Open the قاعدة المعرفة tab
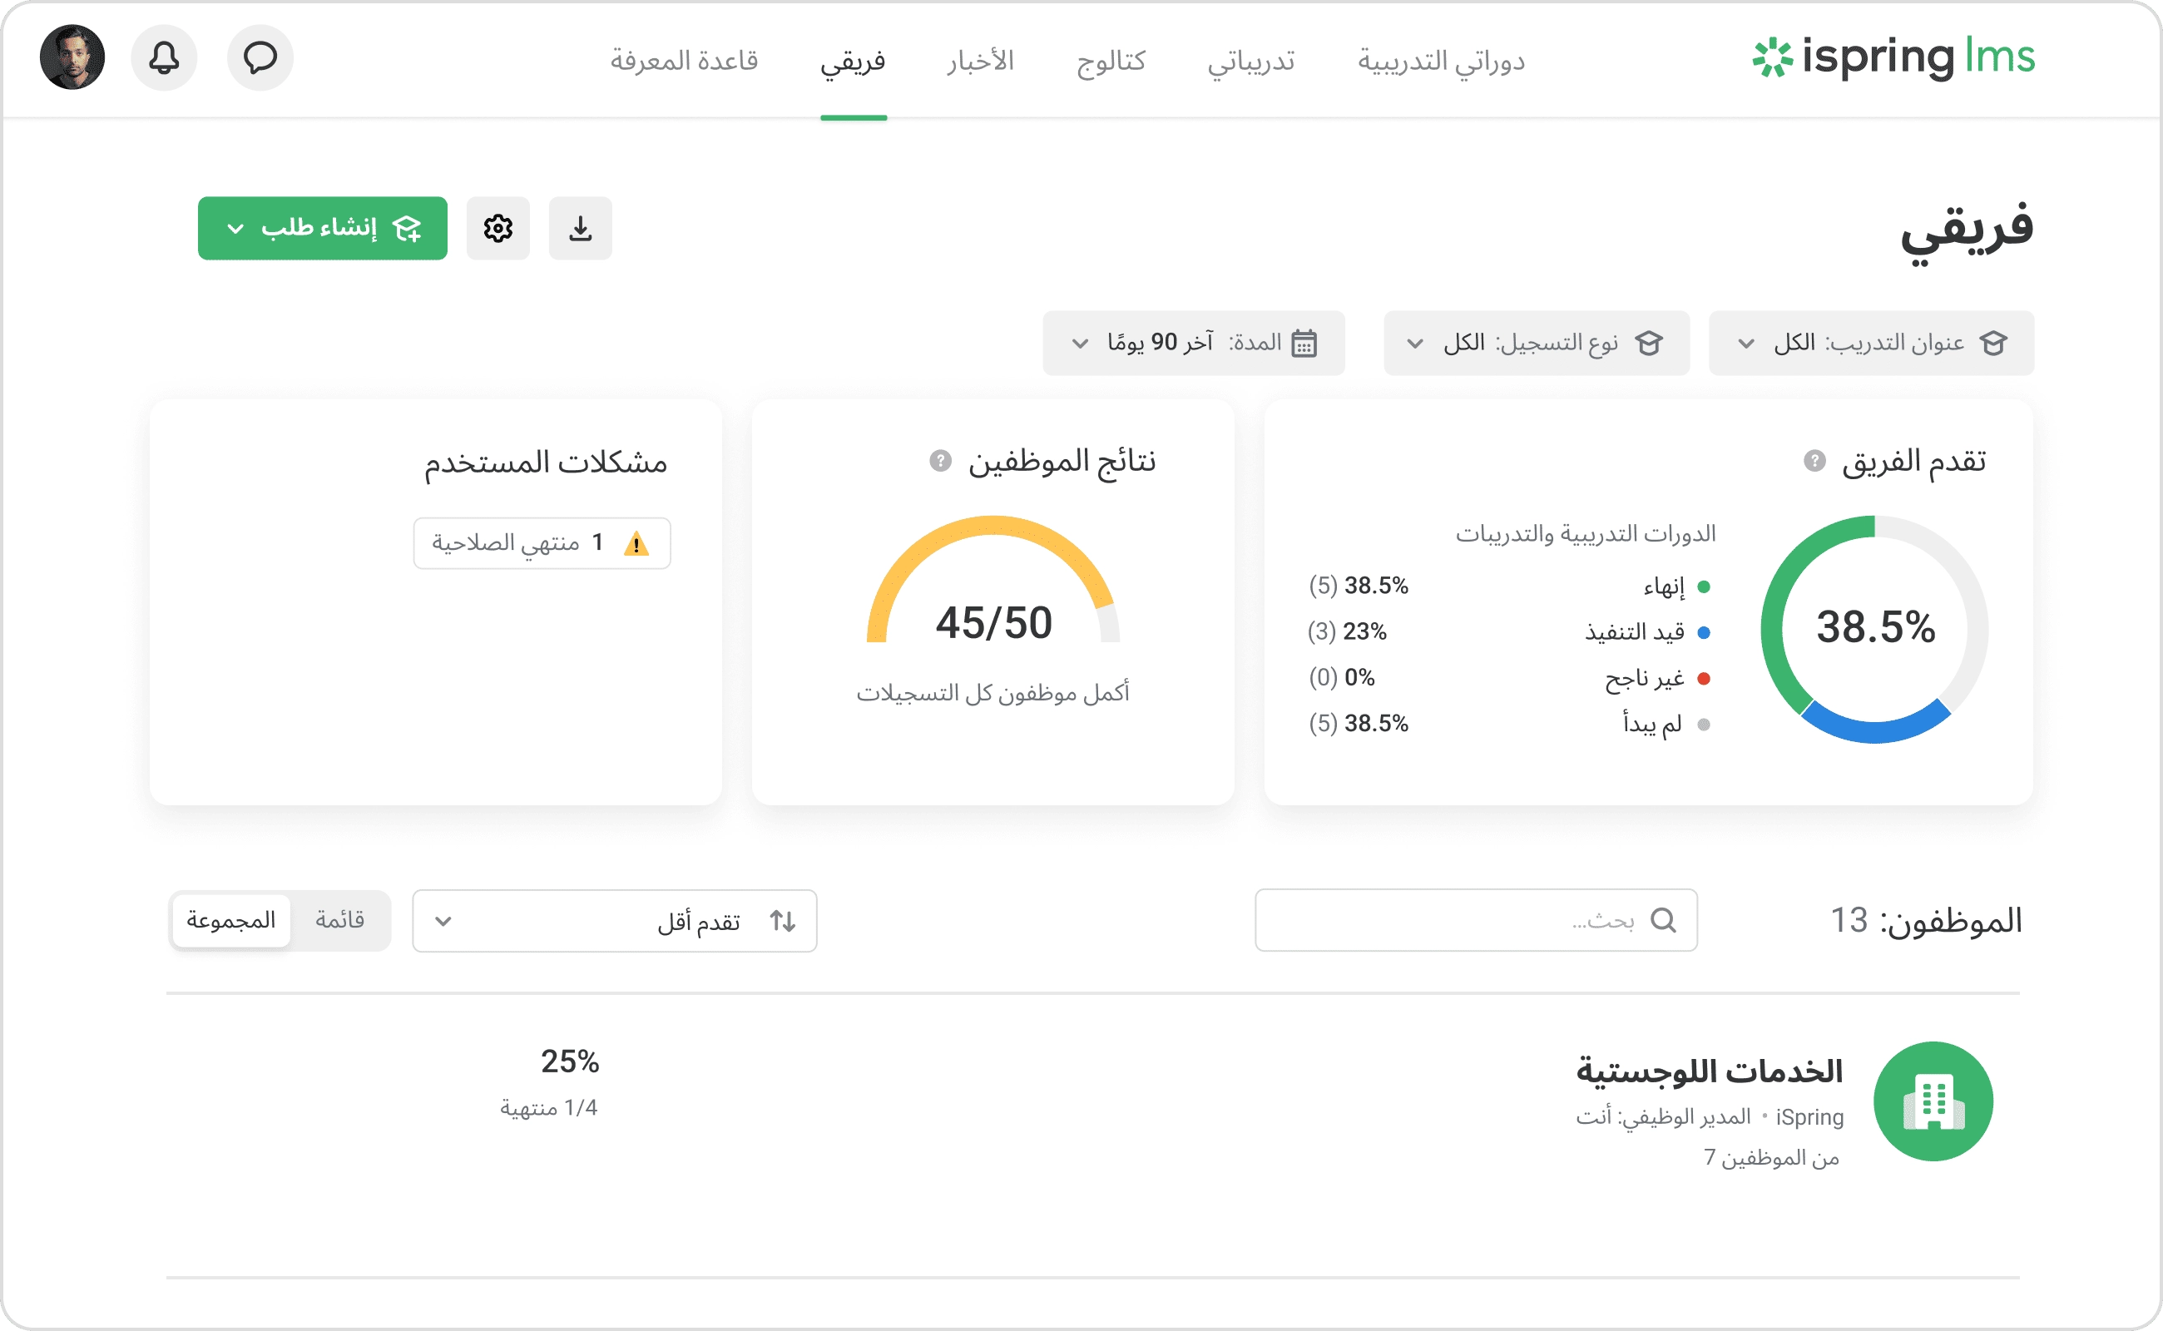Screen dimensions: 2163x1331 (685, 61)
